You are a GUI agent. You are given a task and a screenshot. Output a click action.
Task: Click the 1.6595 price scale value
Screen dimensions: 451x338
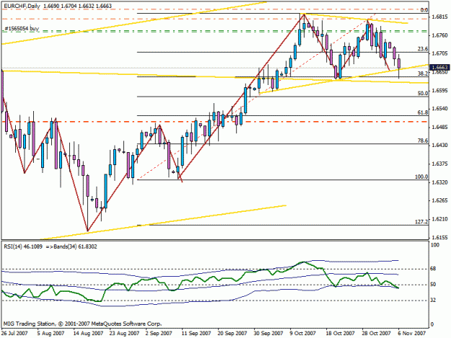(439, 91)
